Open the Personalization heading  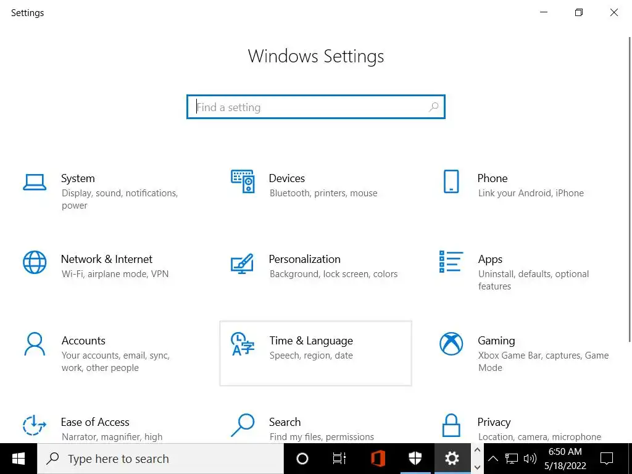point(304,259)
